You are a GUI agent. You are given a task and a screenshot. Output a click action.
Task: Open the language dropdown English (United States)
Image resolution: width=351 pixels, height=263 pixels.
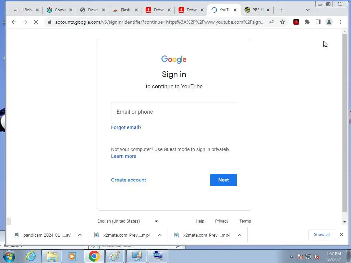click(x=128, y=221)
